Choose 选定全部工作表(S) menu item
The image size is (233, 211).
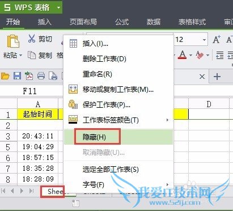118,170
